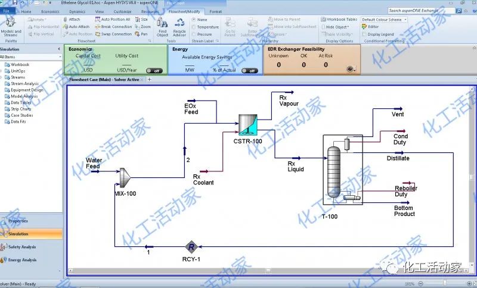Image resolution: width=477 pixels, height=288 pixels.
Task: Open the Workbook folder in navigation pane
Action: (17, 65)
